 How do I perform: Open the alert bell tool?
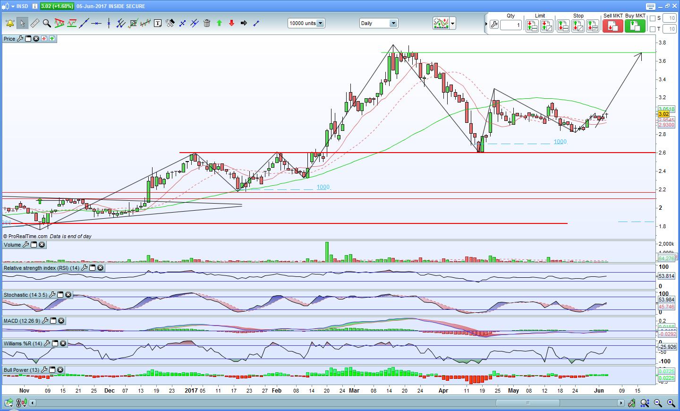point(9,23)
